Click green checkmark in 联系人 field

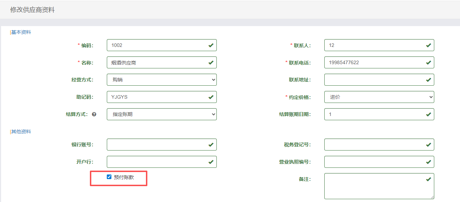pyautogui.click(x=428, y=45)
